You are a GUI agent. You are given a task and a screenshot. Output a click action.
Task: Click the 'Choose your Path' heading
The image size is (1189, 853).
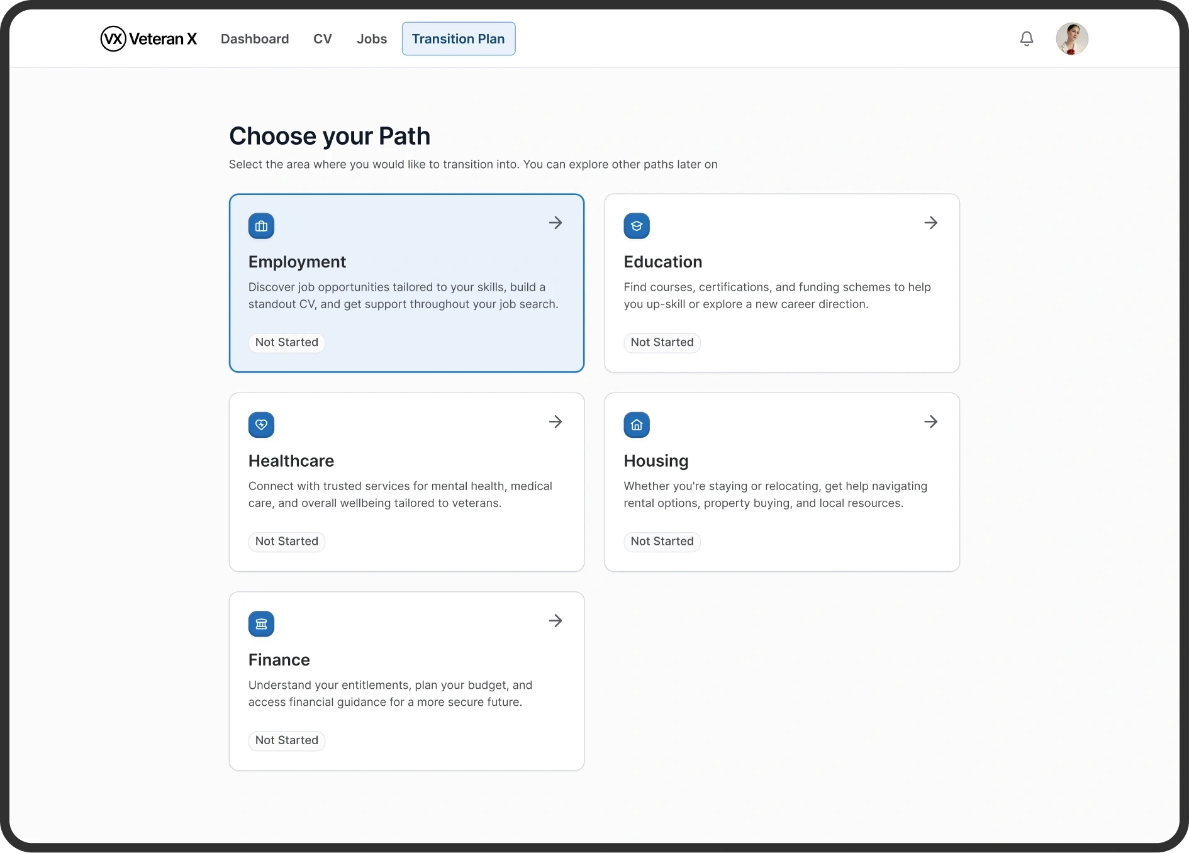pyautogui.click(x=330, y=137)
